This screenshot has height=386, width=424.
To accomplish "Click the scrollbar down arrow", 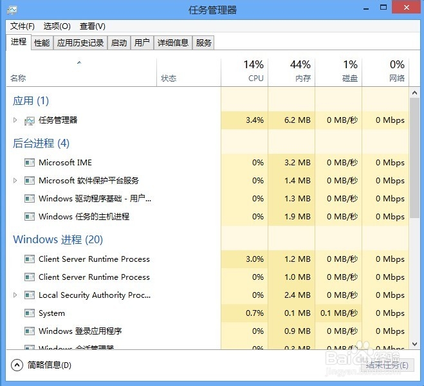I will (414, 344).
